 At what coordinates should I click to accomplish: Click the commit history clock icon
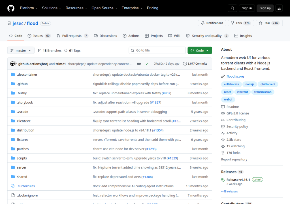point(185,64)
